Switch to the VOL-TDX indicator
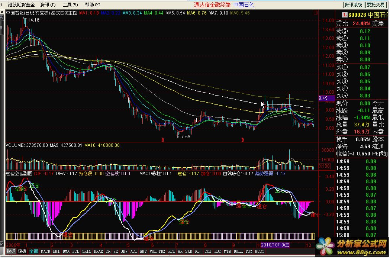The width and height of the screenshot is (390, 258). coord(157,252)
